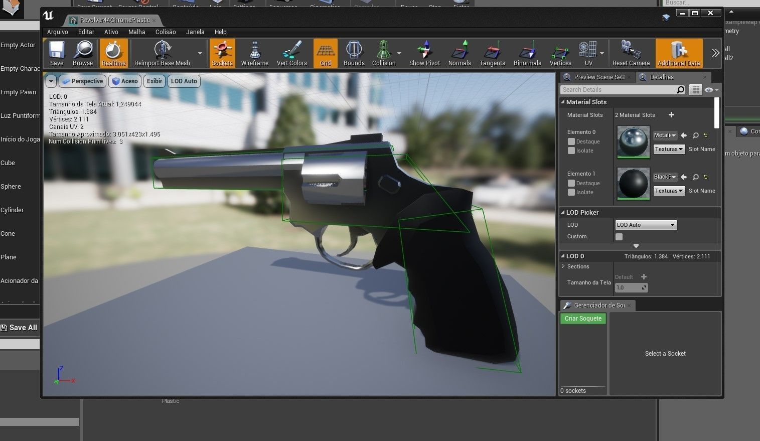760x441 pixels.
Task: Add a new material slot plus icon
Action: (671, 115)
